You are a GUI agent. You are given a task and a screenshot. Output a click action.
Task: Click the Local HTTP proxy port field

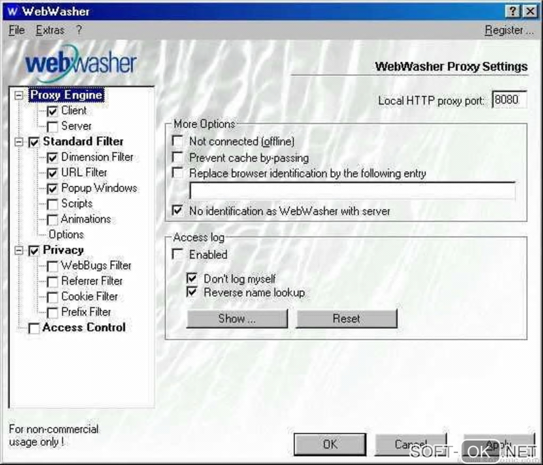509,100
